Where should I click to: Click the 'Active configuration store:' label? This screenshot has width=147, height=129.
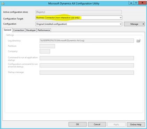coord(16,12)
